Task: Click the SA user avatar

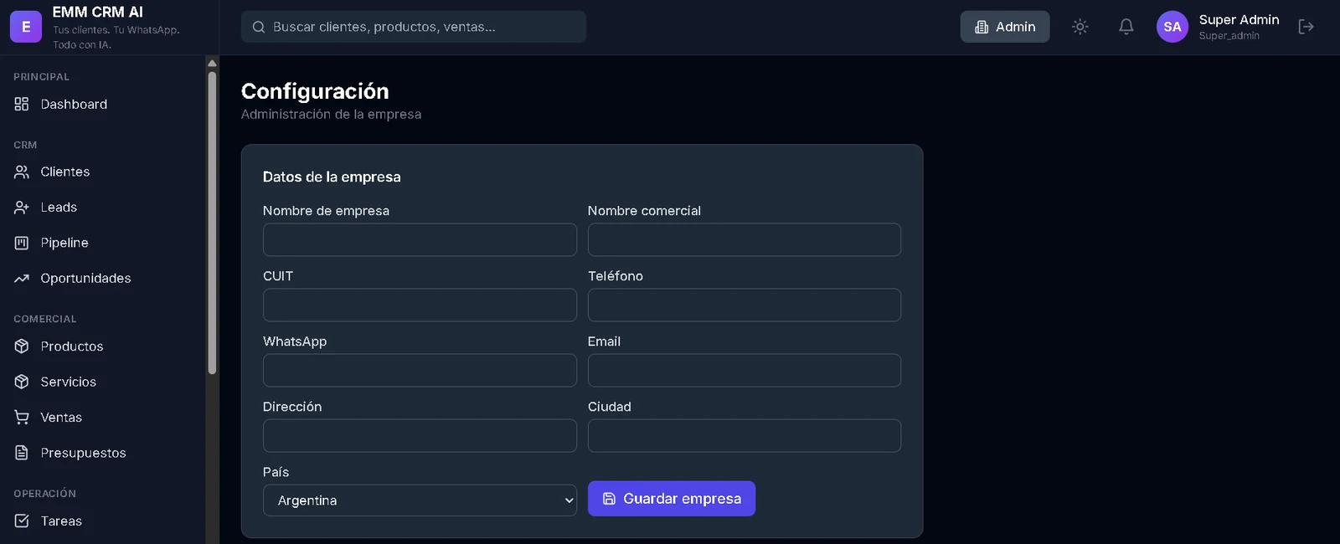Action: tap(1172, 27)
